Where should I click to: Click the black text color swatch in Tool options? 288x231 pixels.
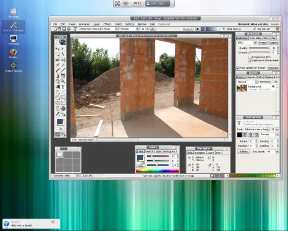(239, 134)
